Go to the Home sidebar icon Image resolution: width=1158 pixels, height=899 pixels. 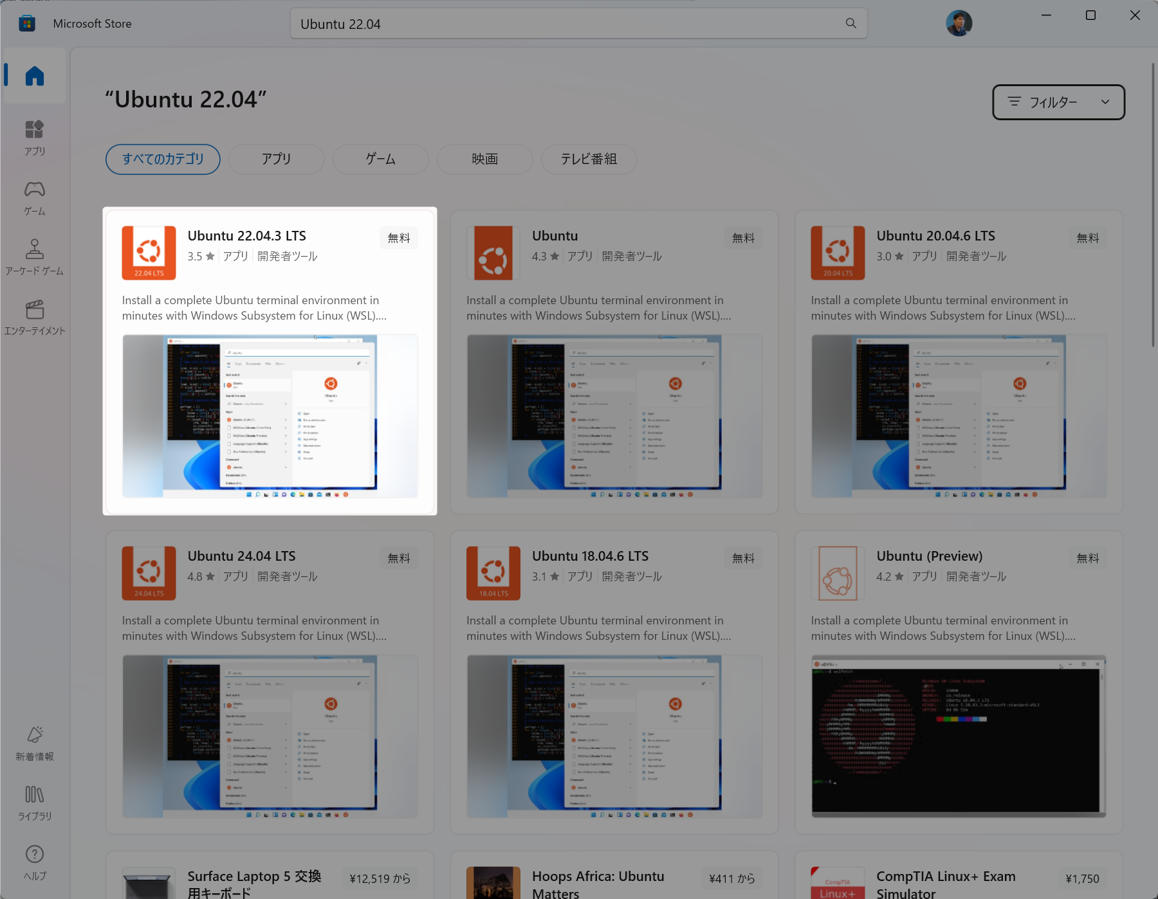35,76
